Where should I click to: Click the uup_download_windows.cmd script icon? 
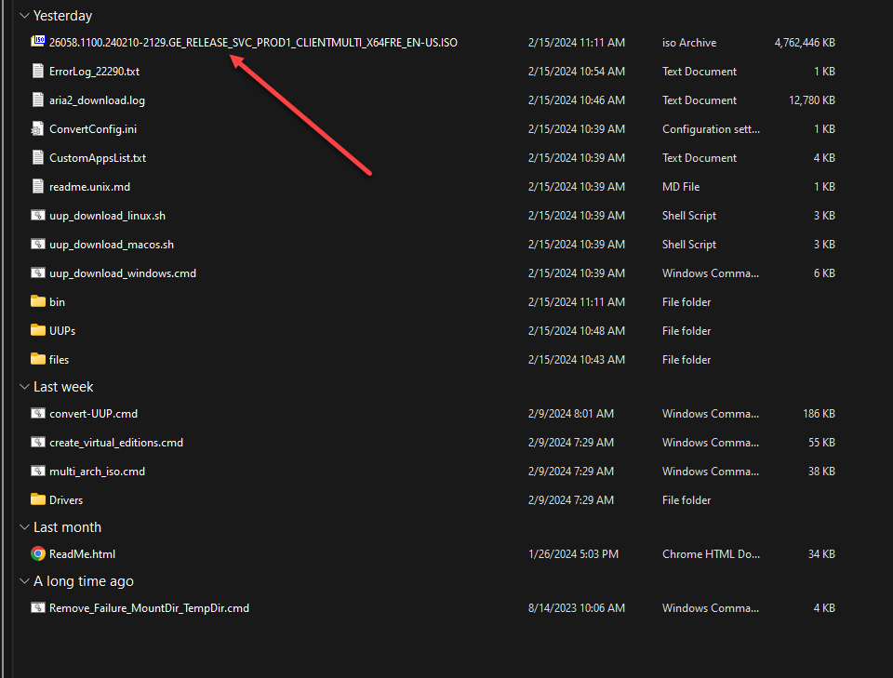coord(38,273)
